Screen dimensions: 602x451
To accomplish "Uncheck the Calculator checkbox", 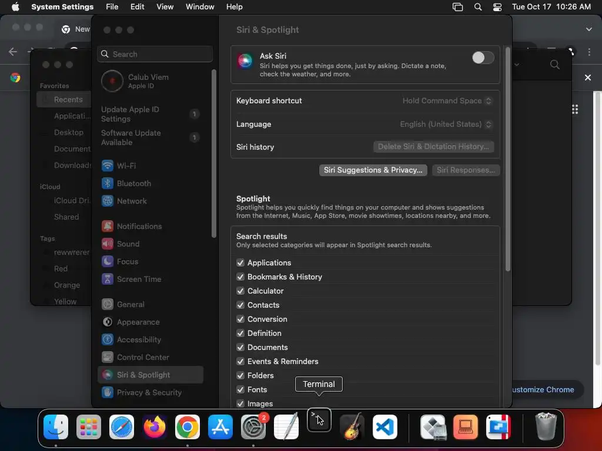I will (x=240, y=291).
